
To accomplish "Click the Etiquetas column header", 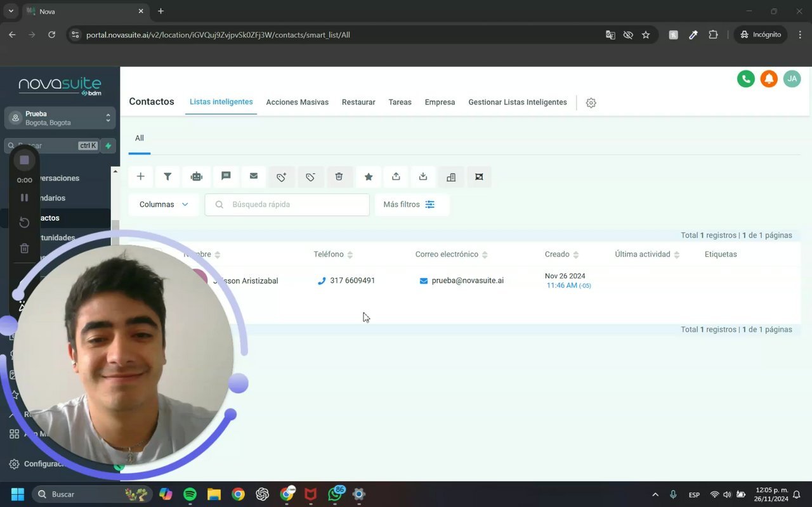I will 721,254.
